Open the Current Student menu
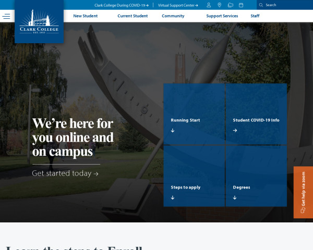The height and width of the screenshot is (250, 313). pos(133,16)
